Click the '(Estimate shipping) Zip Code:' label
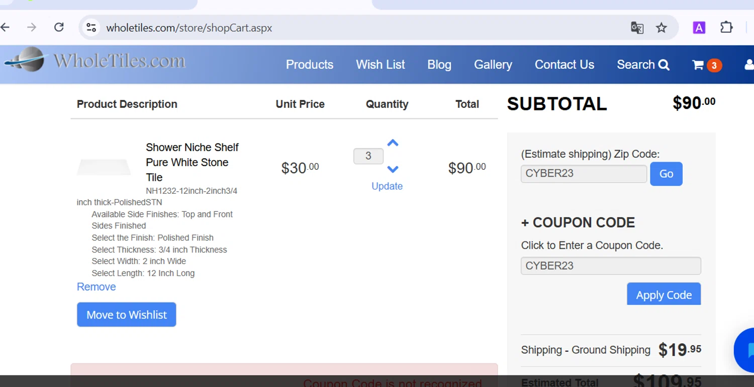The height and width of the screenshot is (387, 754). (x=590, y=154)
